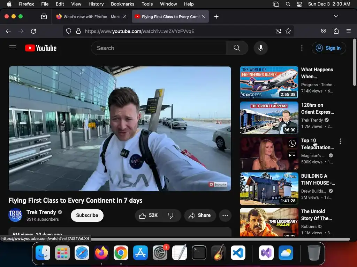Open the Bookmarks menu
Viewport: 357px width, 267px height.
122,4
